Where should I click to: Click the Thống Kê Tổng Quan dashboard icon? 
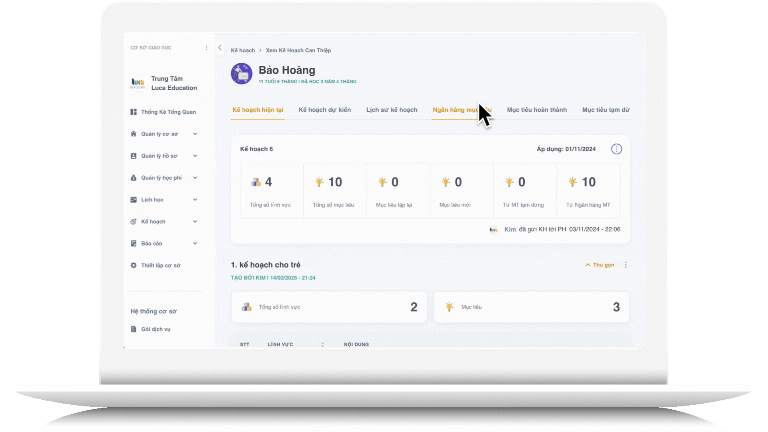point(134,112)
